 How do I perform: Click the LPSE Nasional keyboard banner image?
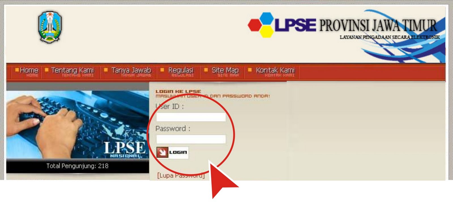point(78,125)
